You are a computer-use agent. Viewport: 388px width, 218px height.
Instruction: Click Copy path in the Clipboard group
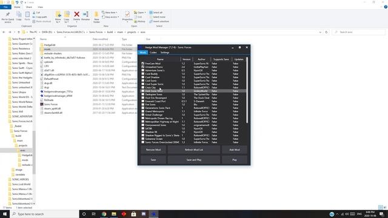39,17
